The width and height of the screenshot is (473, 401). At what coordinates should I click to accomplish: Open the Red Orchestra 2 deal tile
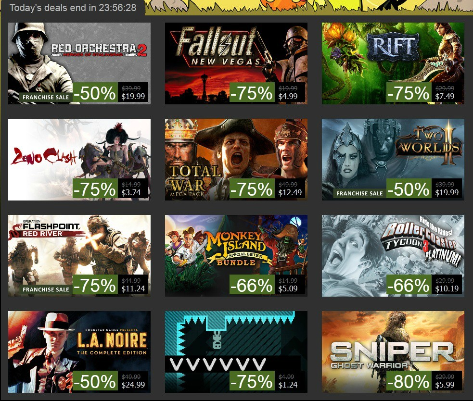tap(79, 63)
